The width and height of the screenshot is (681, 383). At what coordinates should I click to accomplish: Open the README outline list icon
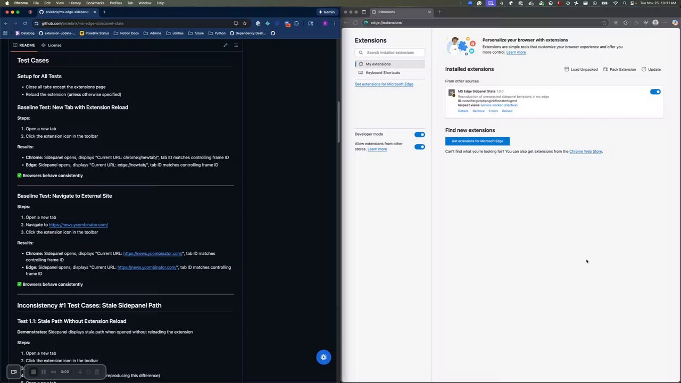(236, 45)
